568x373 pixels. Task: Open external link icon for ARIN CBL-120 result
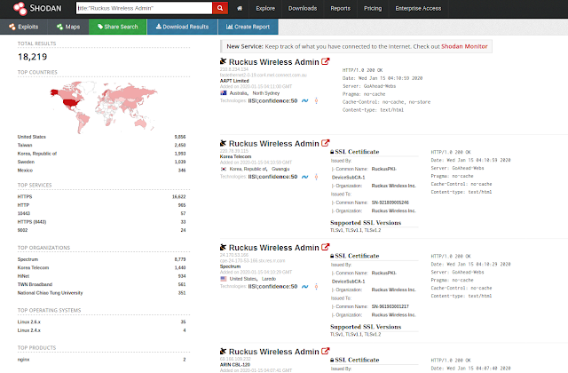click(326, 352)
